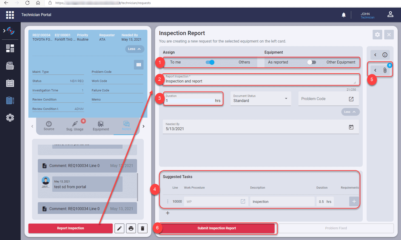Collapse form fields using the Less button

[x=350, y=112]
